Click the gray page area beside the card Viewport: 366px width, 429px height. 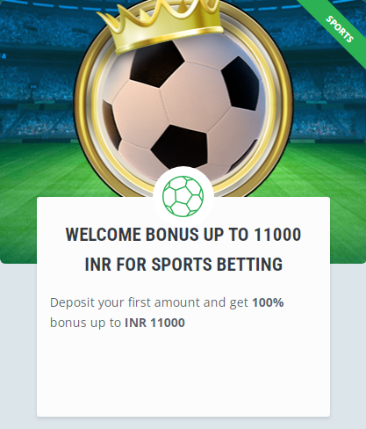tap(18, 345)
